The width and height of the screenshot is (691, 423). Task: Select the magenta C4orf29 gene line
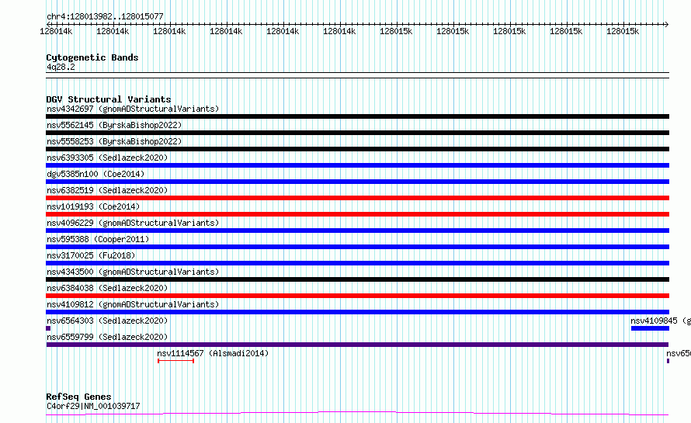tap(357, 414)
